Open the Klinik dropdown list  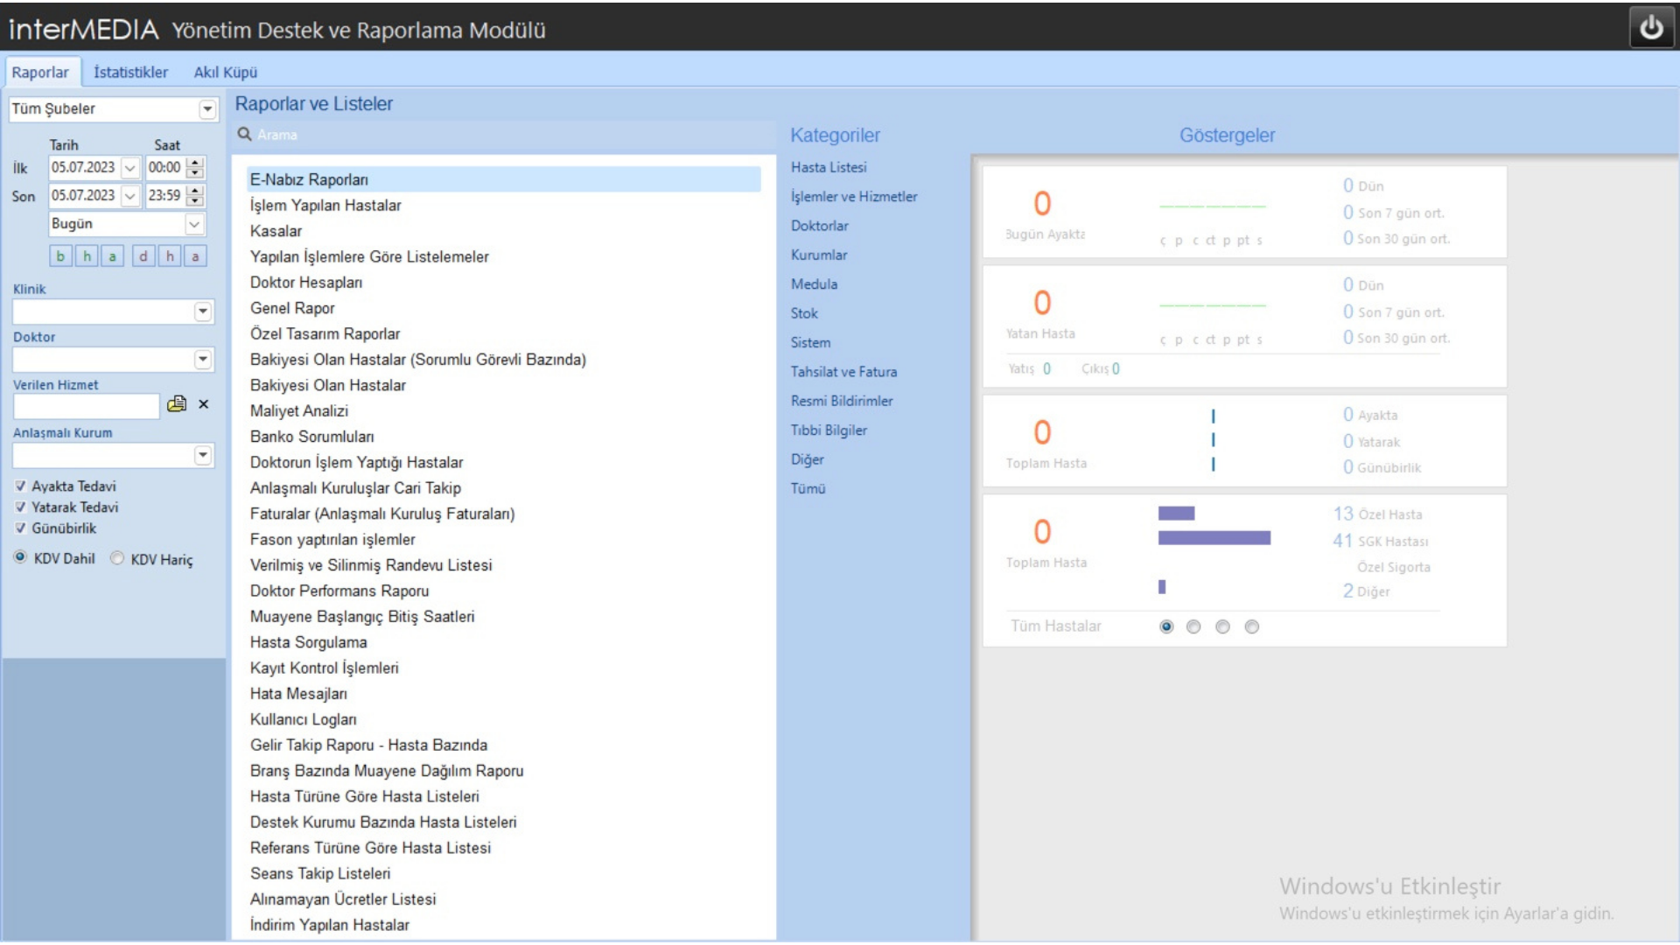tap(202, 311)
